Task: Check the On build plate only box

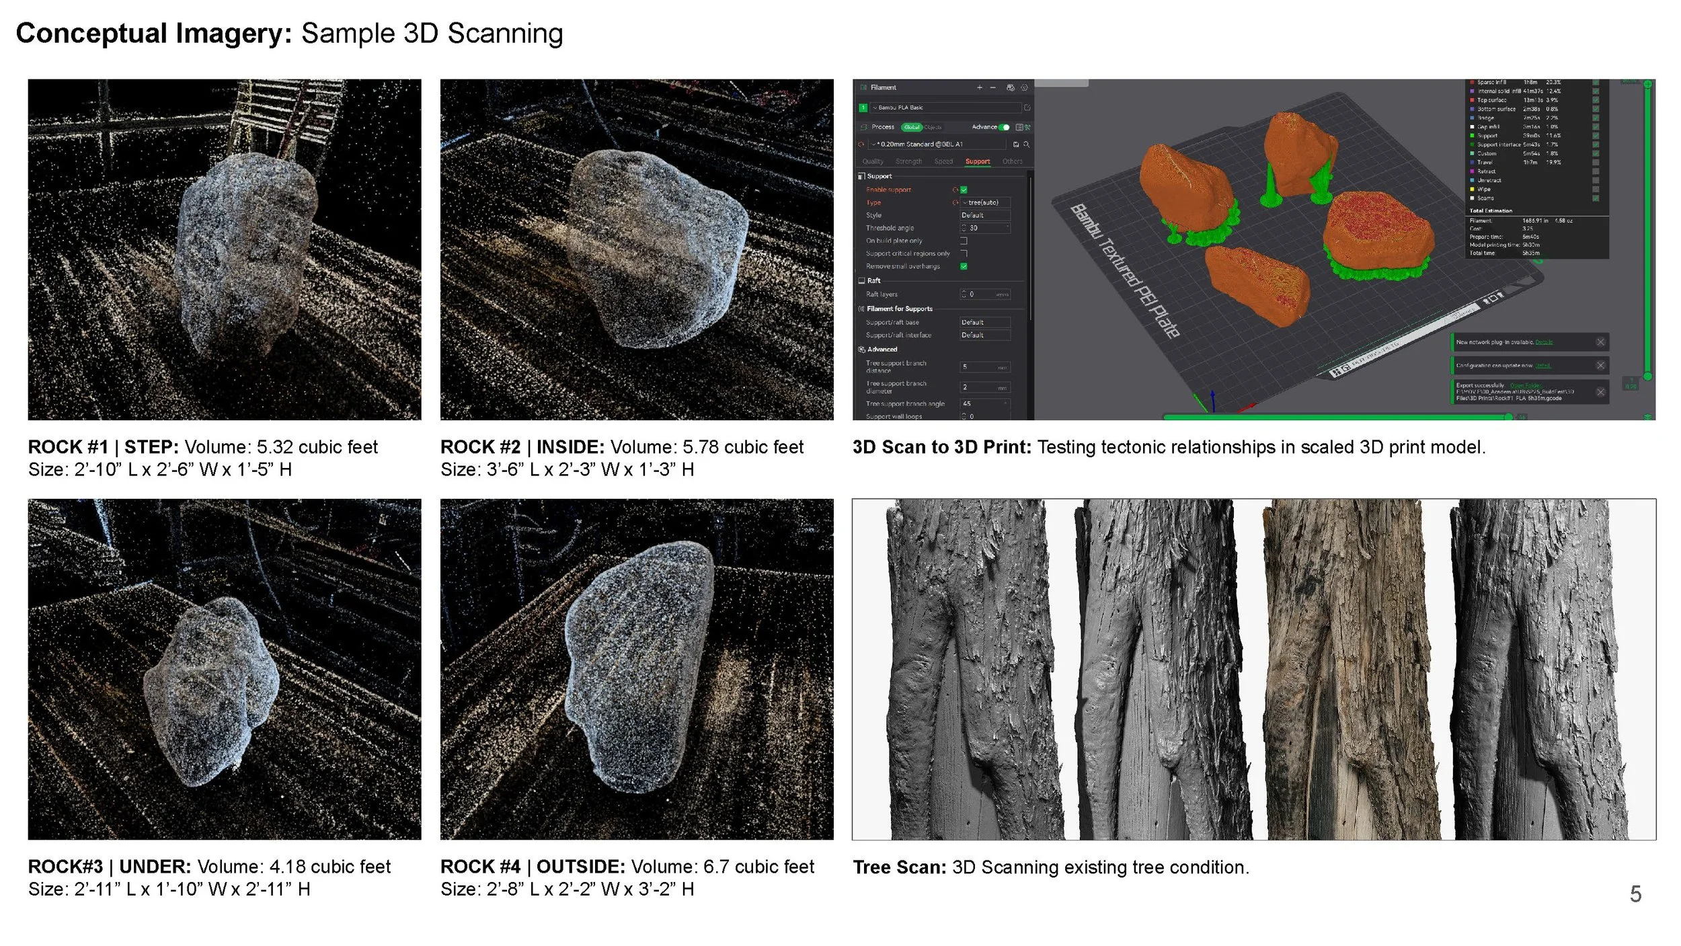Action: [964, 241]
